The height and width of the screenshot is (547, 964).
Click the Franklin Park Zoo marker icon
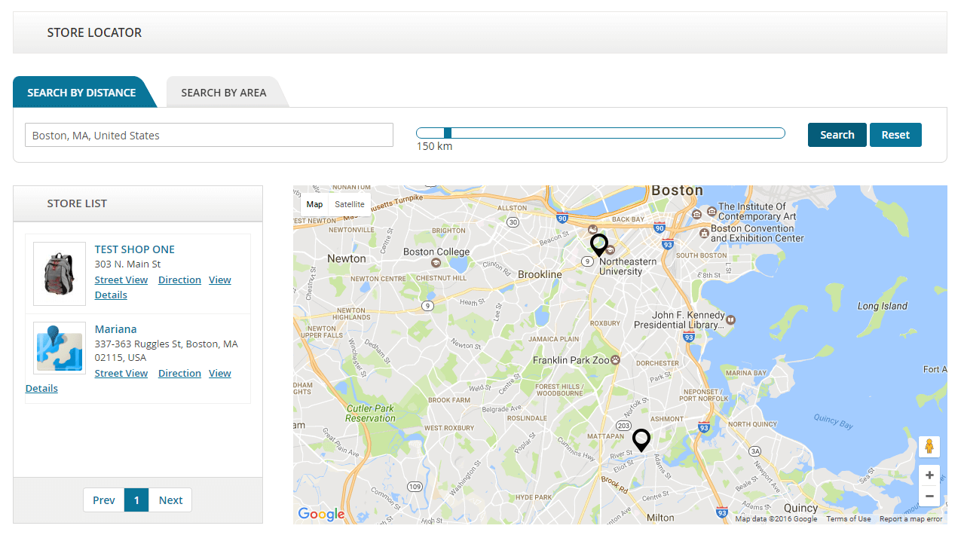pyautogui.click(x=616, y=360)
